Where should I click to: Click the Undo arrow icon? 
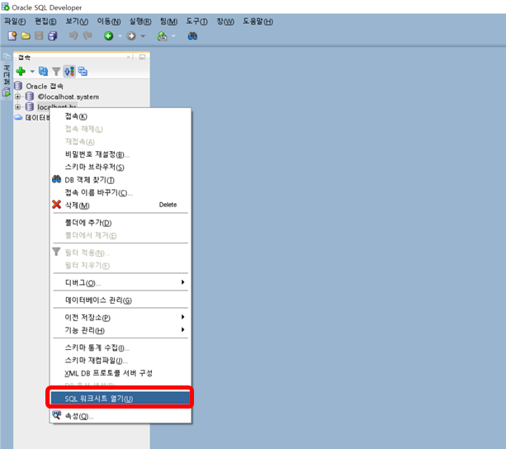tap(73, 35)
